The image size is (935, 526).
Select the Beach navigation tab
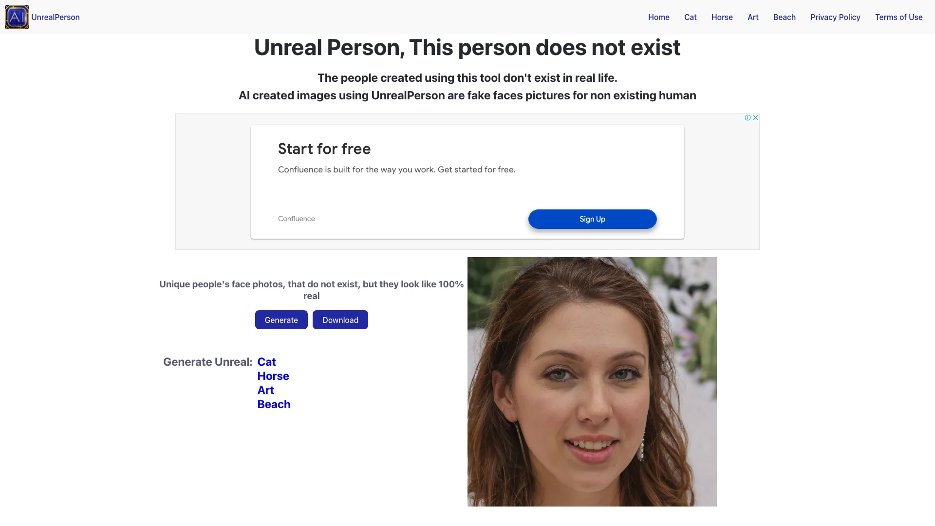(x=784, y=18)
